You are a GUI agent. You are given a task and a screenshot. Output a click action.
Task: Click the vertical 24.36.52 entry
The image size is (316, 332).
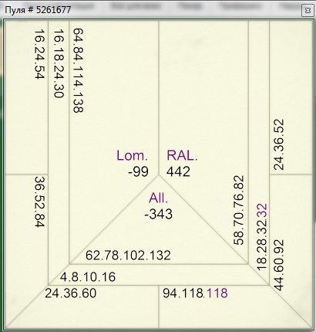[279, 144]
